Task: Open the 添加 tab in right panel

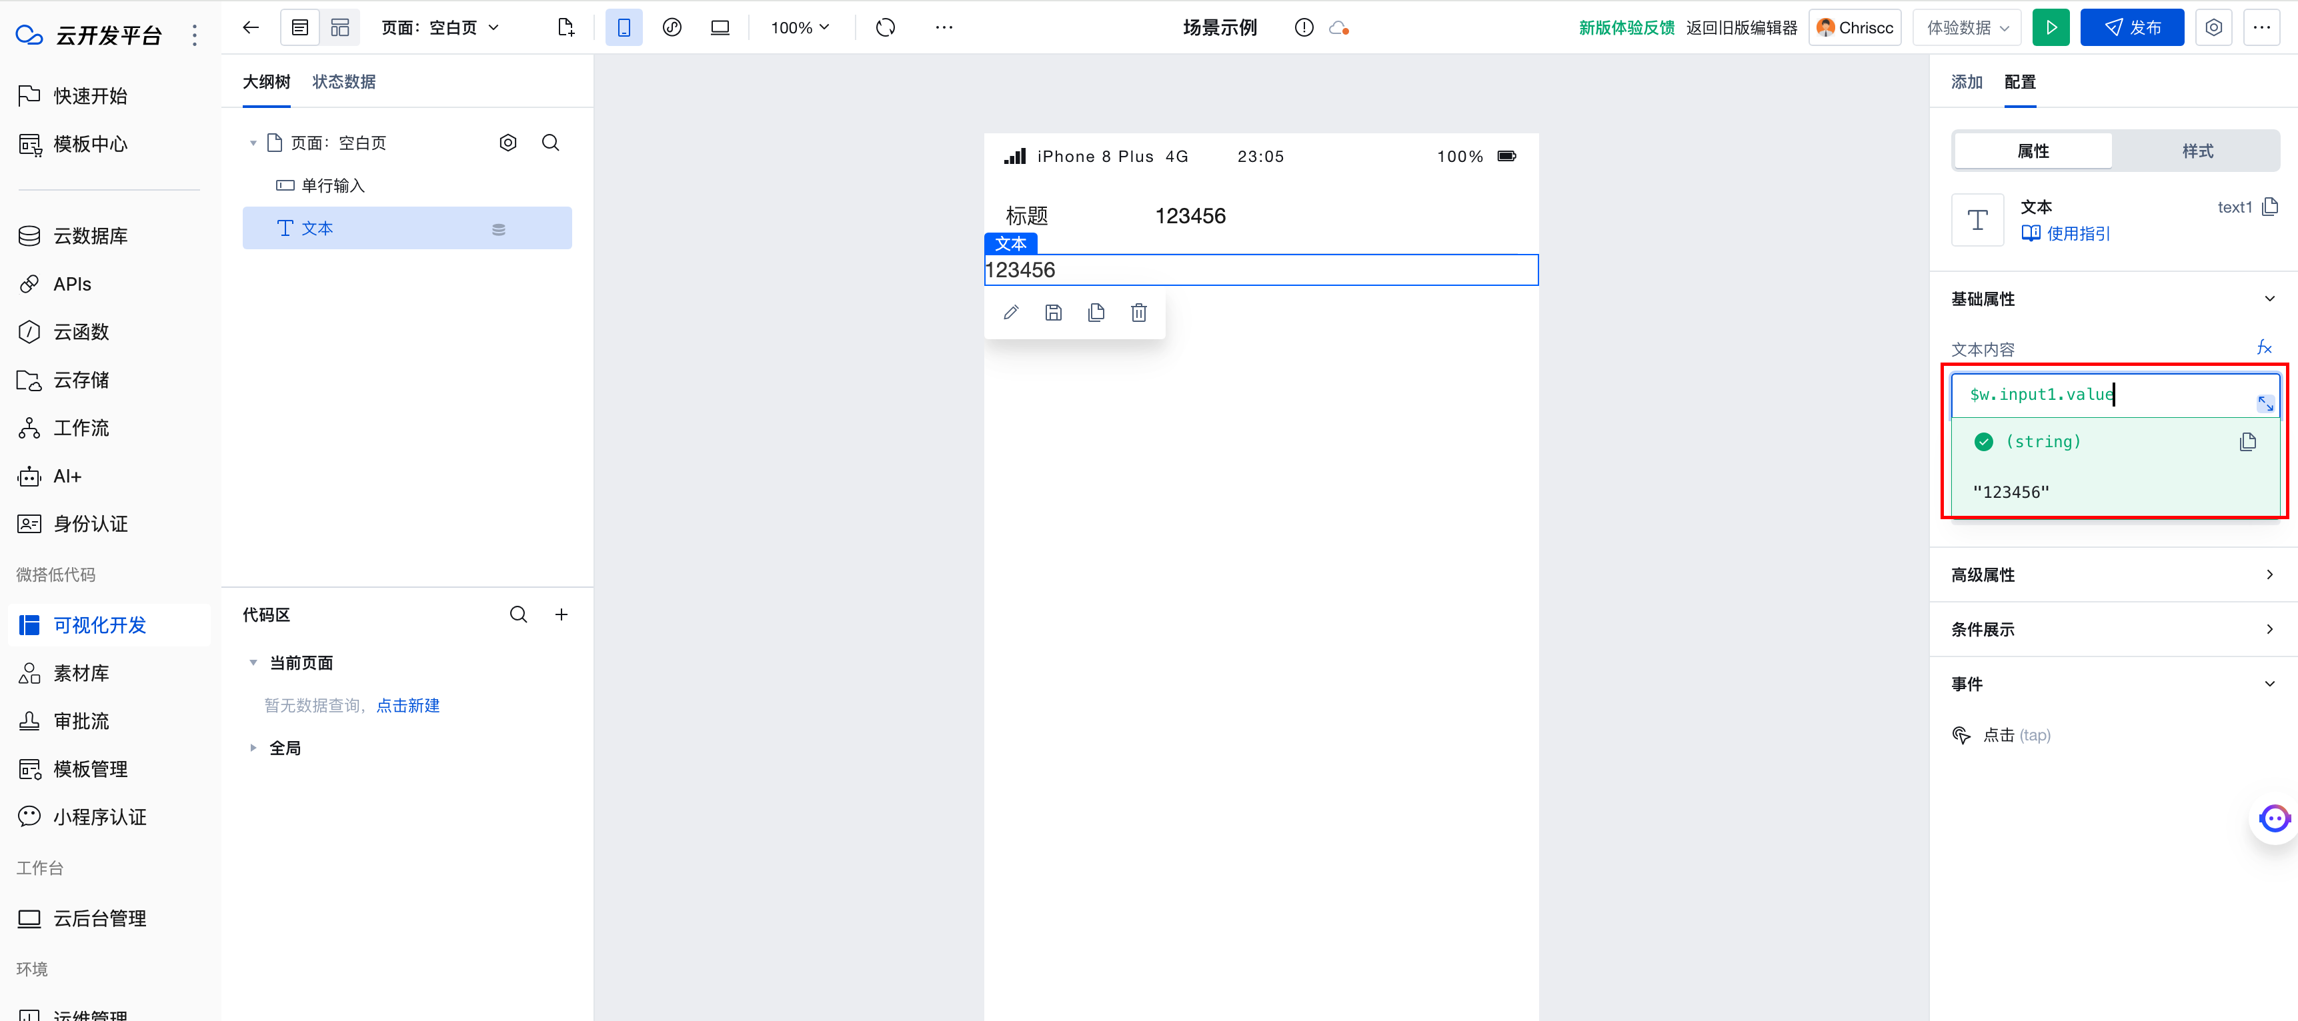Action: click(1966, 82)
